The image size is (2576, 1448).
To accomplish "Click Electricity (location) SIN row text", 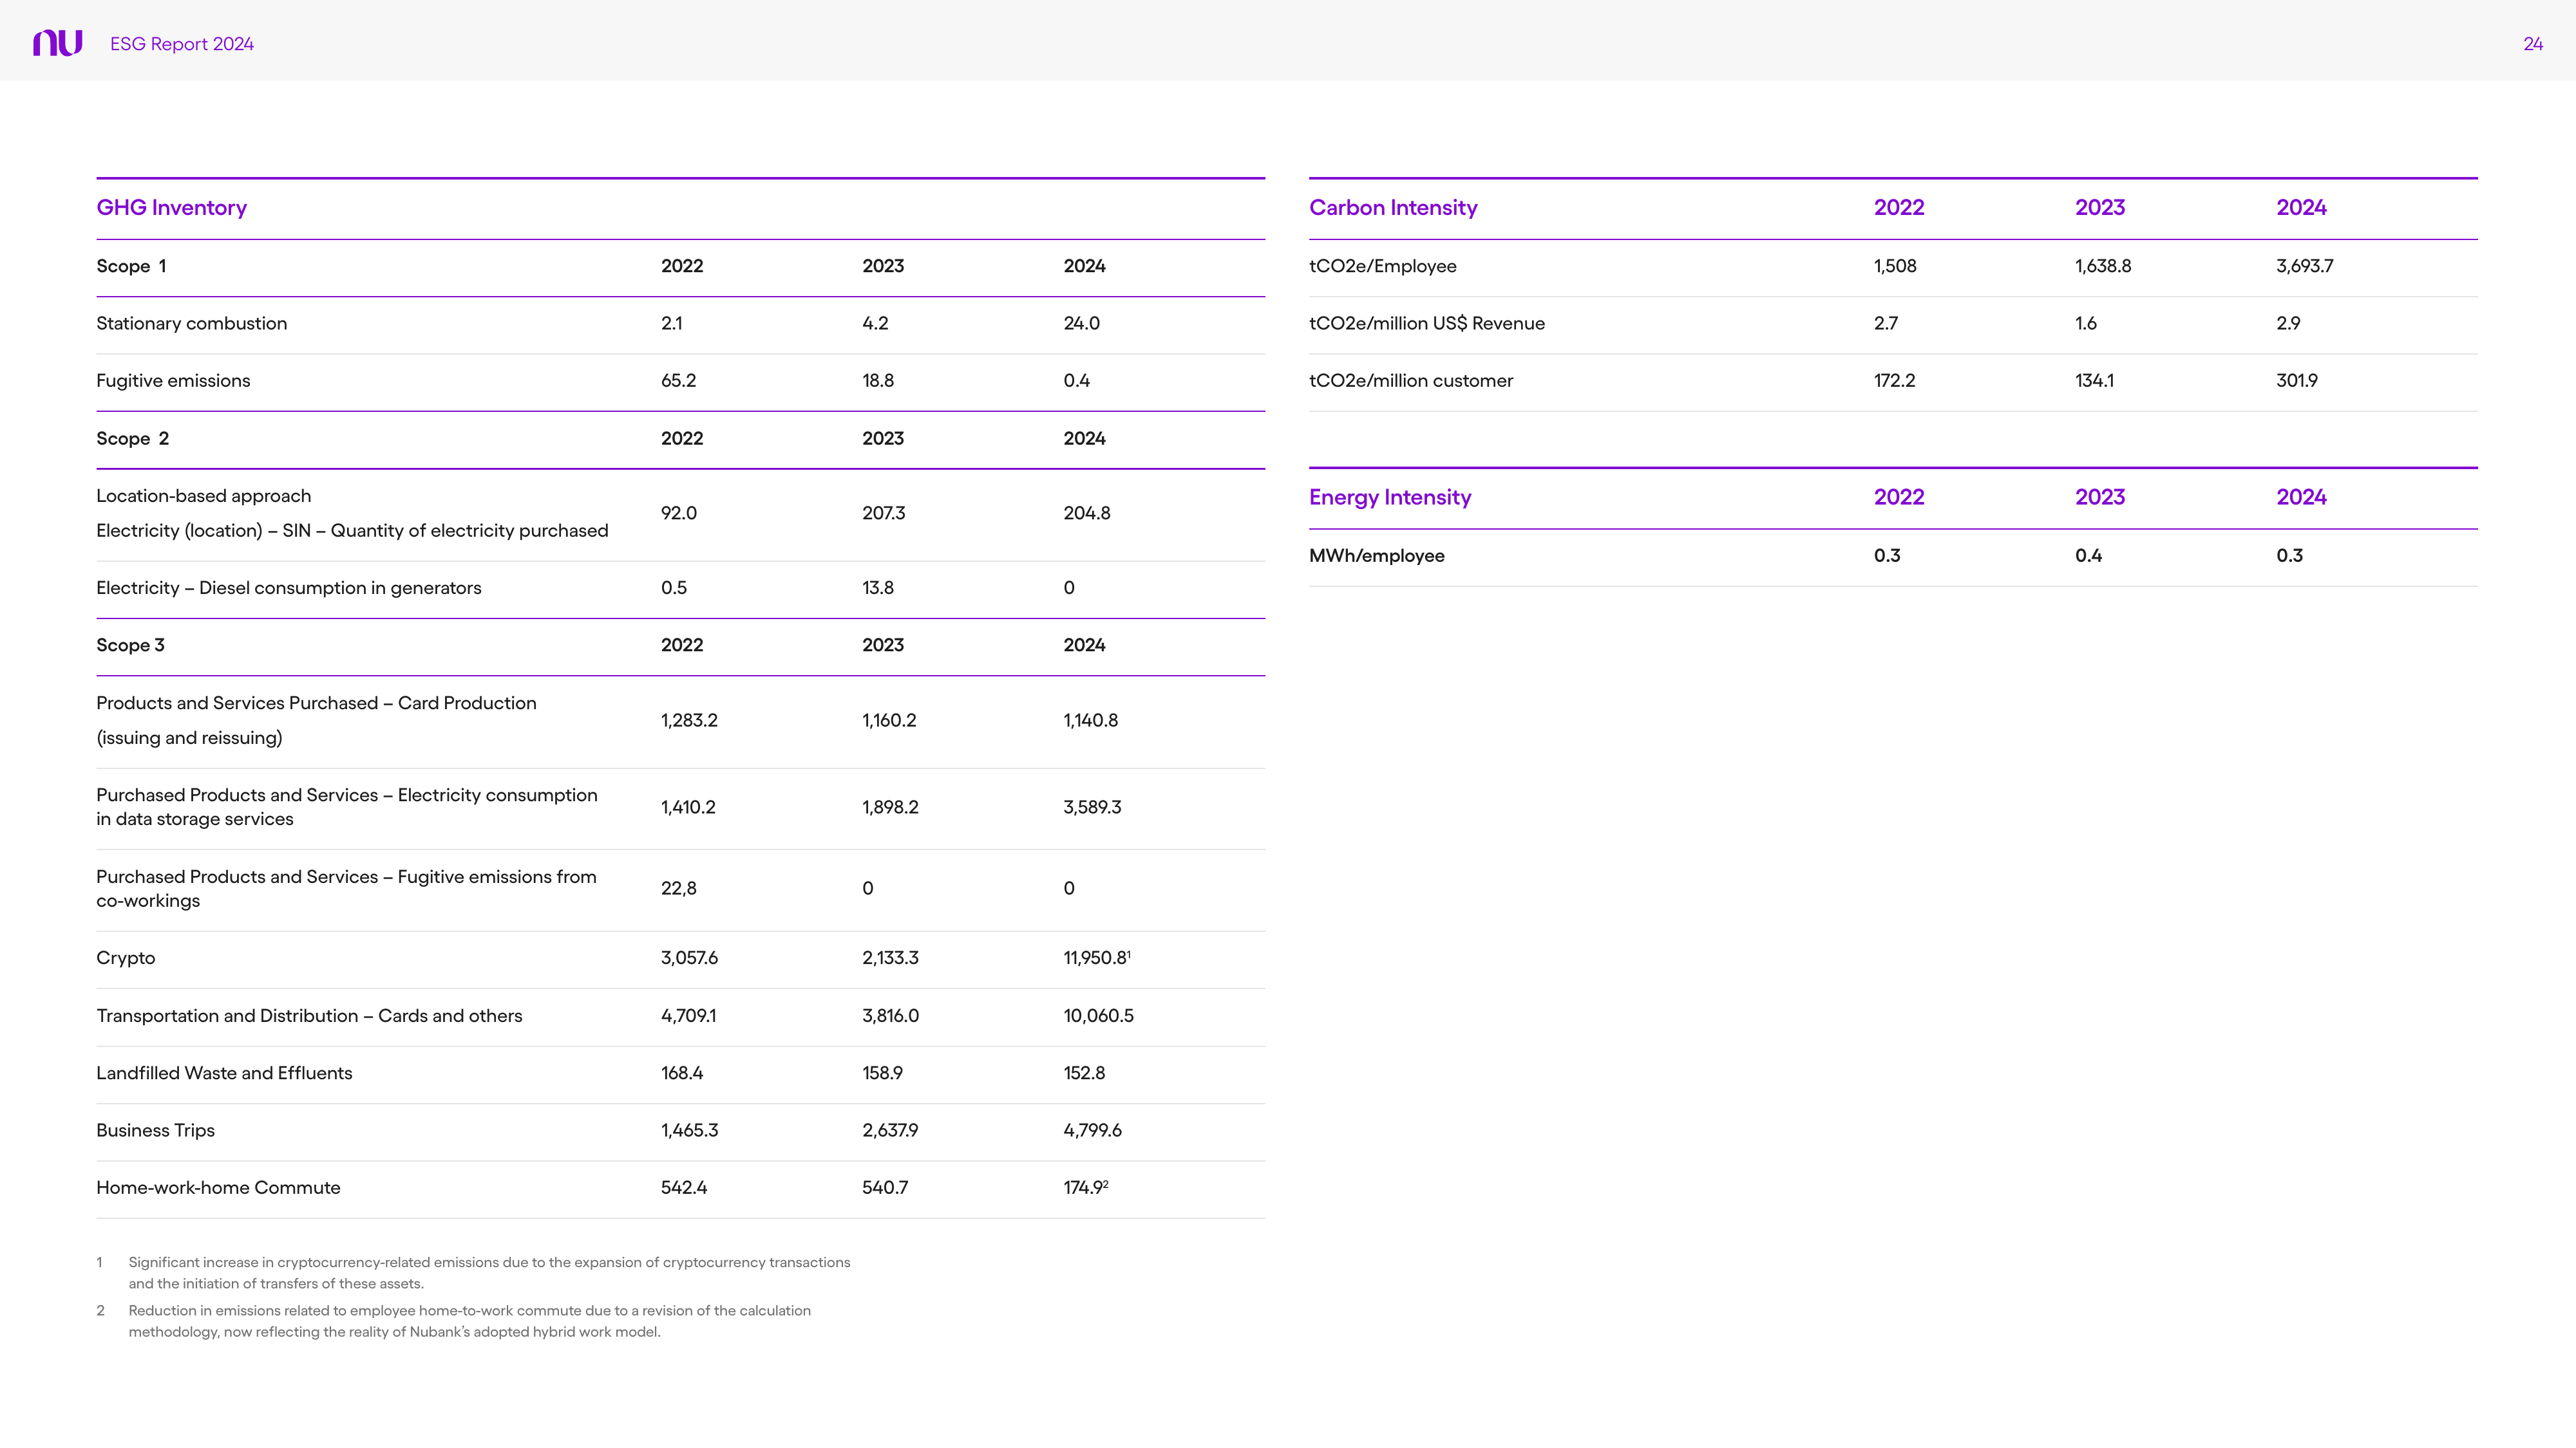I will (352, 531).
